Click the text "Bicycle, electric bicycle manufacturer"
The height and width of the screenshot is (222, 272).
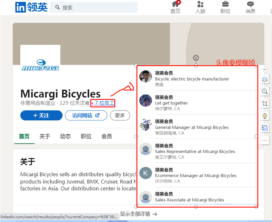pos(192,79)
